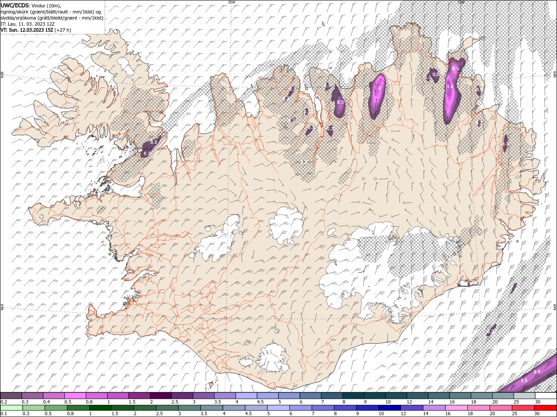The width and height of the screenshot is (557, 417).
Task: Select the 25 light grey swatch in purple scale
Action: pyautogui.click(x=525, y=396)
